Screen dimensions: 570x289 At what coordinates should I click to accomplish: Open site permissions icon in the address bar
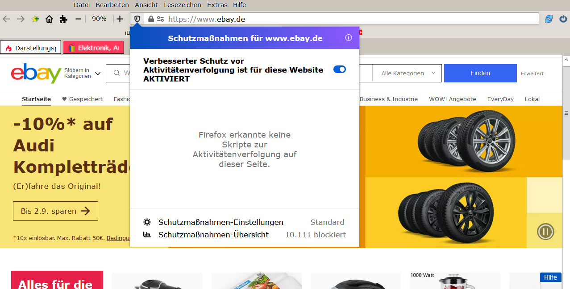click(160, 19)
